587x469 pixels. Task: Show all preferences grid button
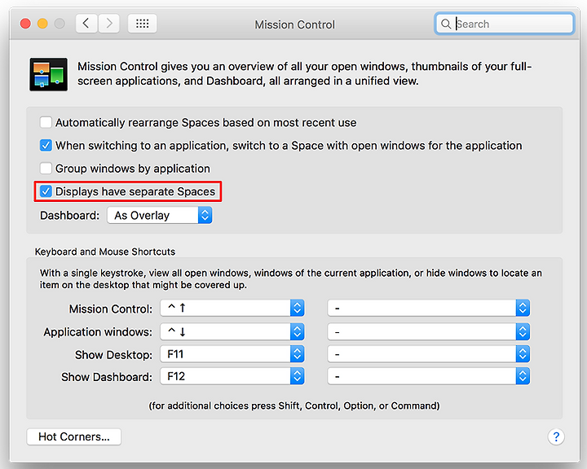(142, 24)
